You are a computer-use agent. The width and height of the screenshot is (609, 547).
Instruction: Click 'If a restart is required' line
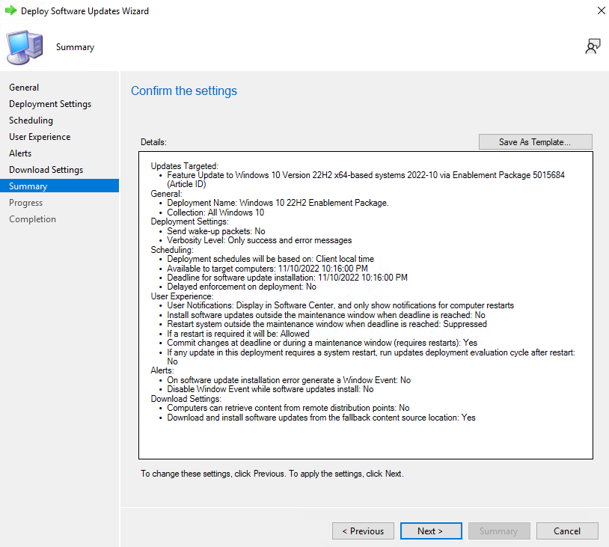pyautogui.click(x=238, y=334)
